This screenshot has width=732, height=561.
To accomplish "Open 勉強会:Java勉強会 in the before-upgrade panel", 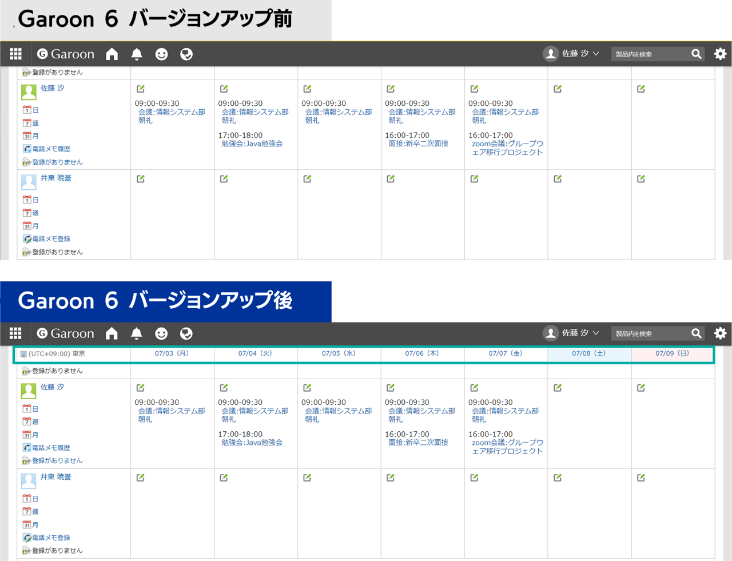I will coord(252,144).
